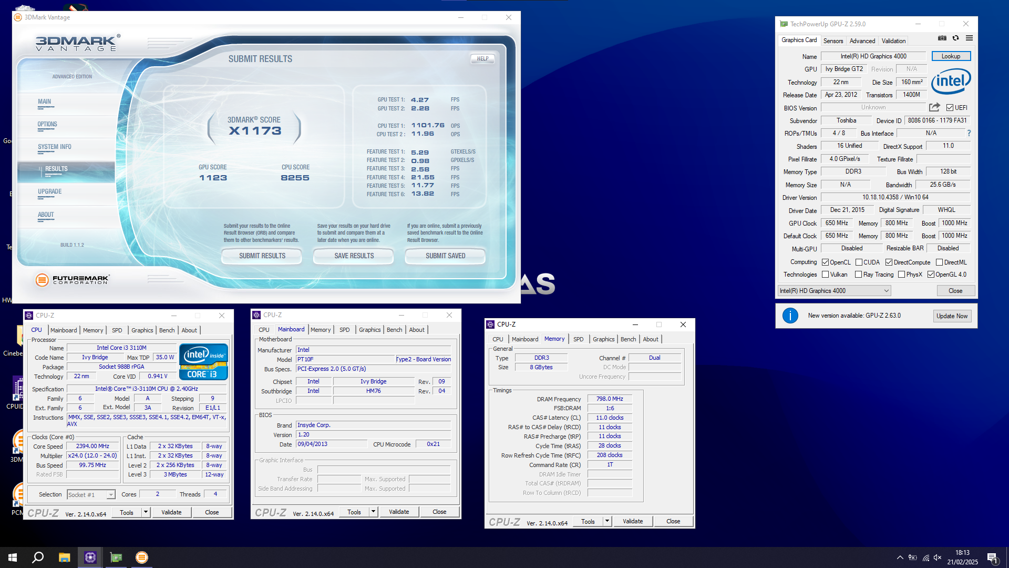Viewport: 1009px width, 568px height.
Task: Open Windows Start menu
Action: coord(13,557)
